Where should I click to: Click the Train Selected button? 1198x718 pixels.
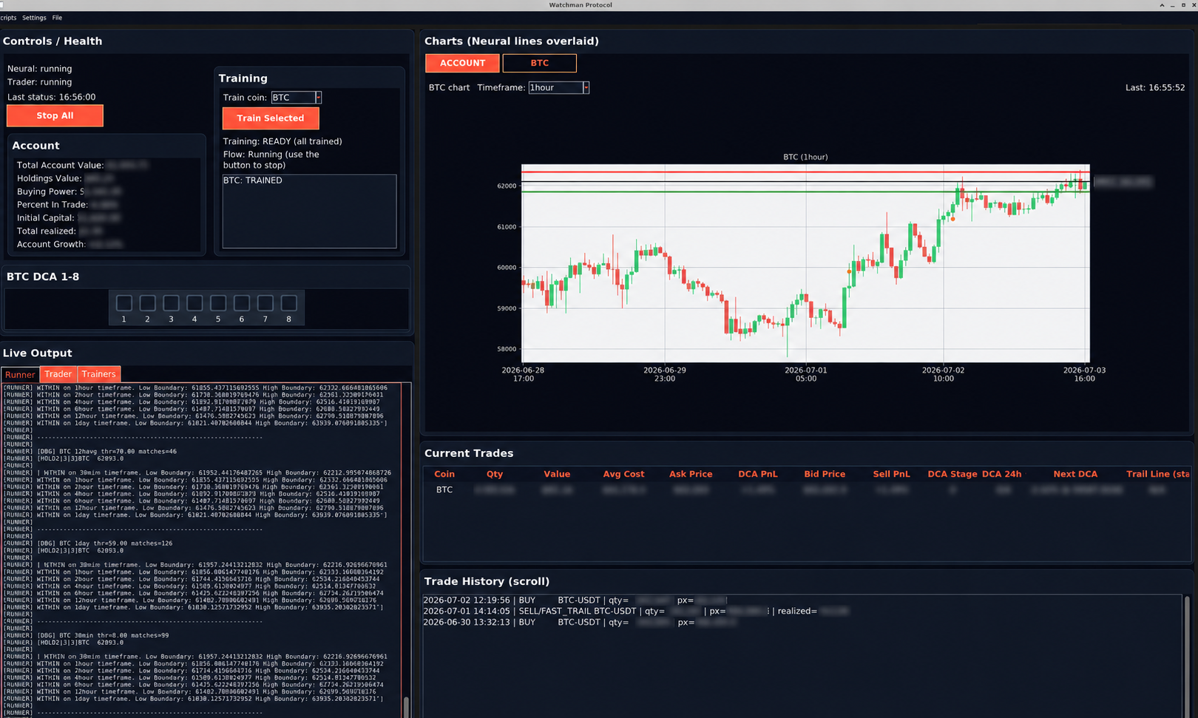tap(271, 118)
